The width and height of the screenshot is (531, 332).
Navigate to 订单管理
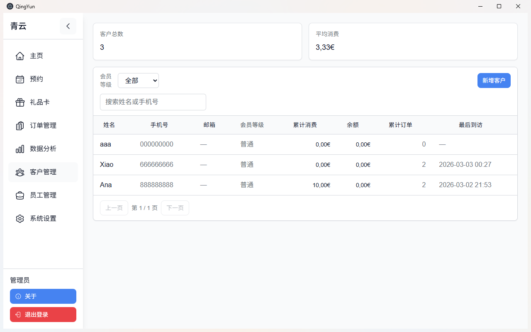click(x=43, y=126)
